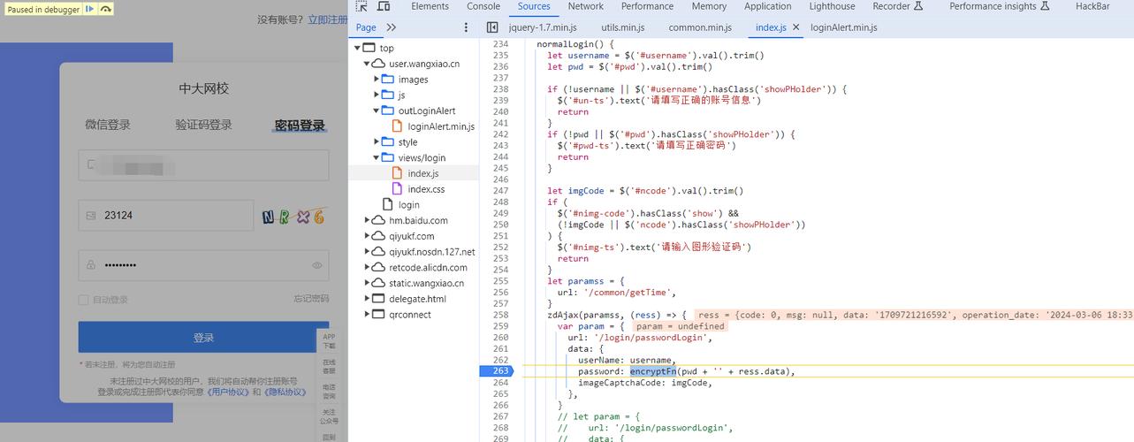Open the loginAlert.min.js file tab
The height and width of the screenshot is (442, 1134).
point(843,27)
